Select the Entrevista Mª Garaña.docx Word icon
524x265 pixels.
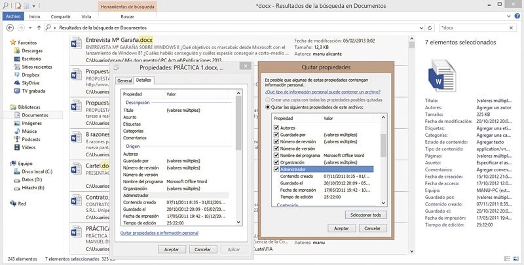(77, 43)
